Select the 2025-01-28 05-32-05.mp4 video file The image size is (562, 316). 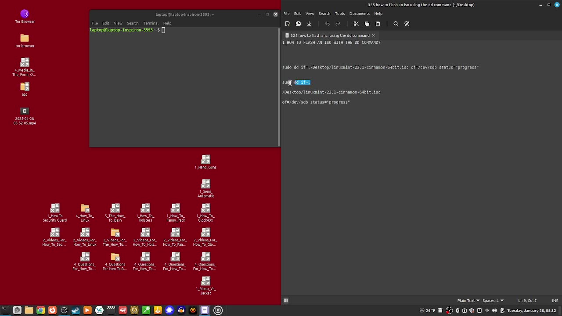pyautogui.click(x=25, y=116)
